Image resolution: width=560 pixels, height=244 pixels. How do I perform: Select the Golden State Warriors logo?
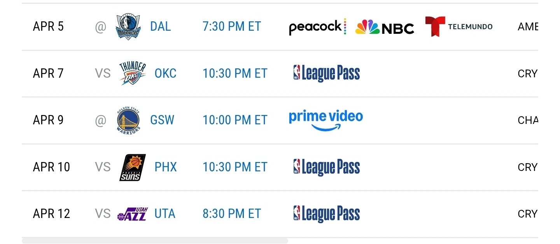click(x=128, y=120)
